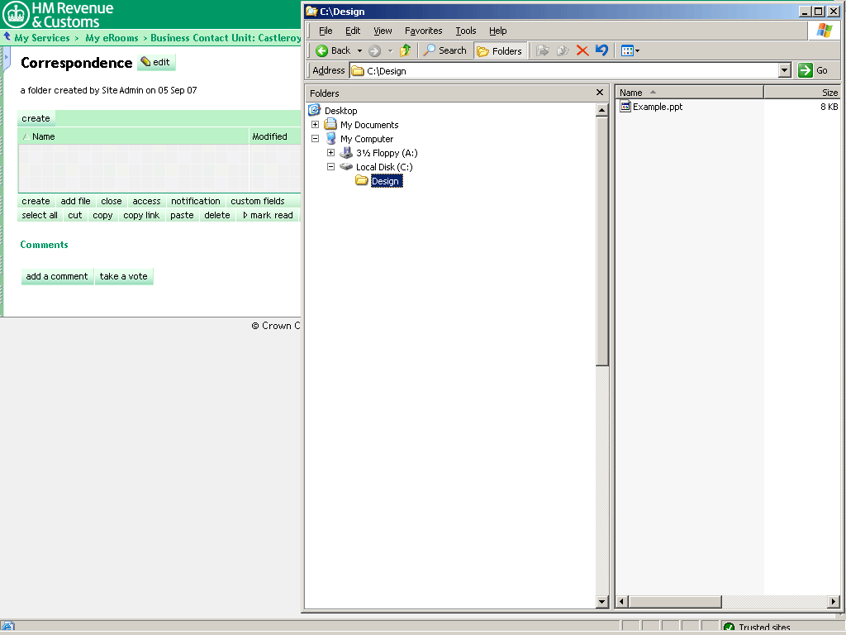Click the Undo toolbar icon
Image resolution: width=846 pixels, height=635 pixels.
(601, 50)
